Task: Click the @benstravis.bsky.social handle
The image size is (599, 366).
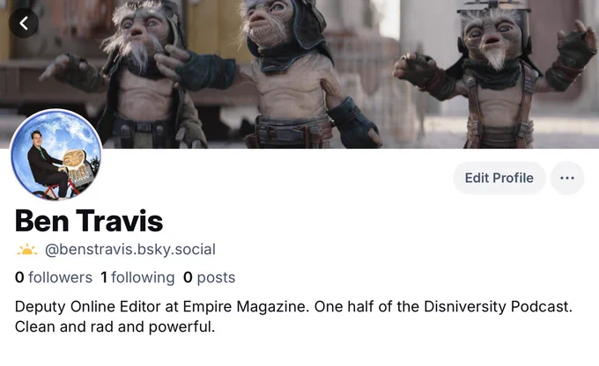Action: pyautogui.click(x=130, y=250)
